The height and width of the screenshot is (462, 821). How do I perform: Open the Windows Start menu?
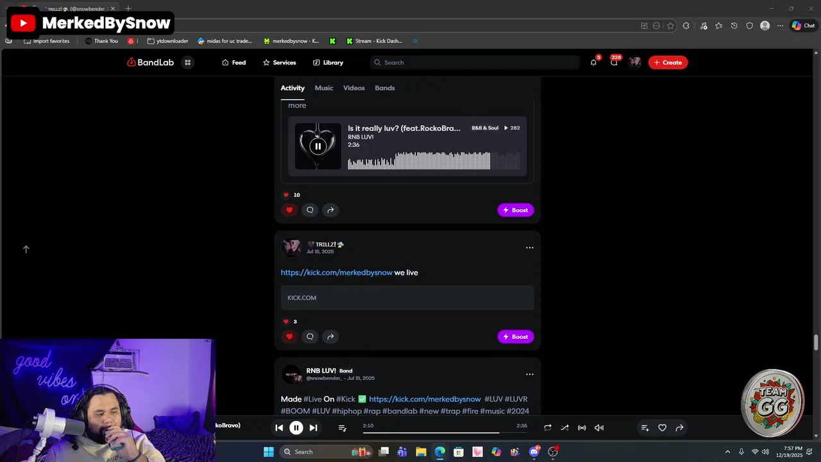[268, 452]
